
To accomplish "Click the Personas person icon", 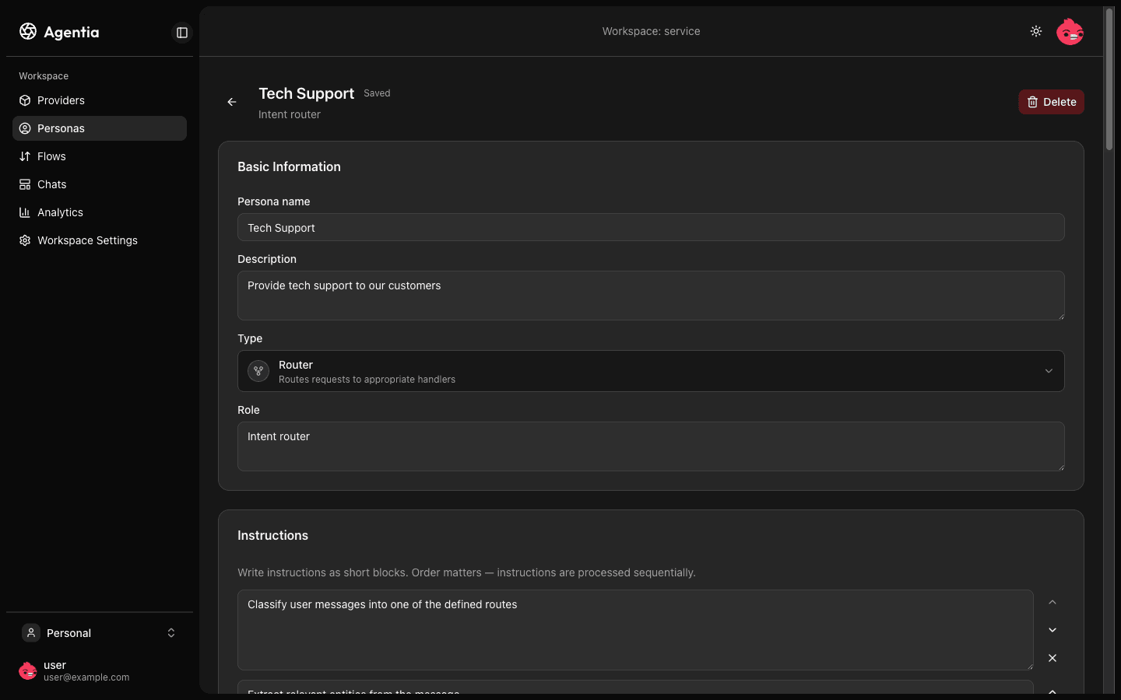I will pos(25,128).
